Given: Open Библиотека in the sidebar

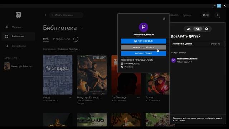Looking at the screenshot, I should click(18, 36).
